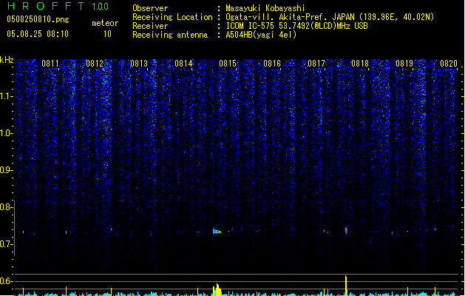This screenshot has height=296, width=465.
Task: Click receiver text ICOM IC-575 53.7492
Action: click(x=296, y=26)
